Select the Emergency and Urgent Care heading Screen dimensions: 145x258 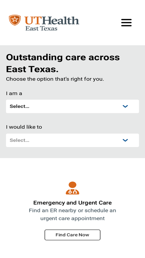73,203
